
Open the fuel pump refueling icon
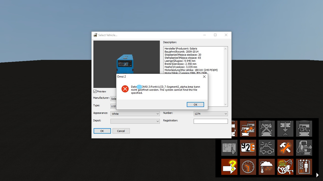pos(304,148)
